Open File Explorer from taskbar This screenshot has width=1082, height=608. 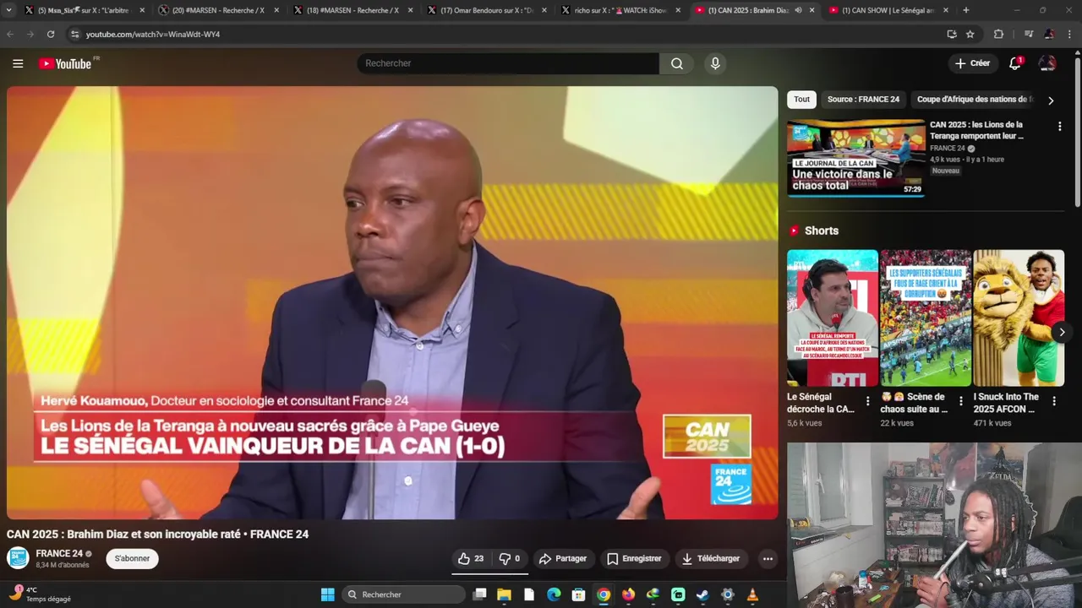click(505, 594)
